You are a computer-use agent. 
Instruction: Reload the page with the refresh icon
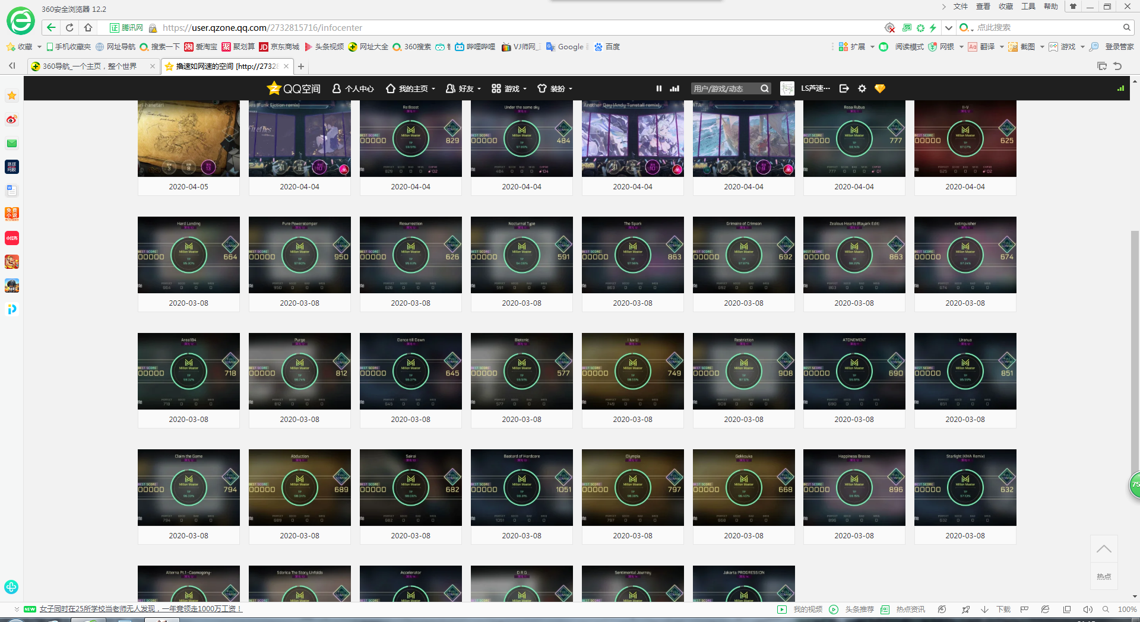click(x=69, y=27)
